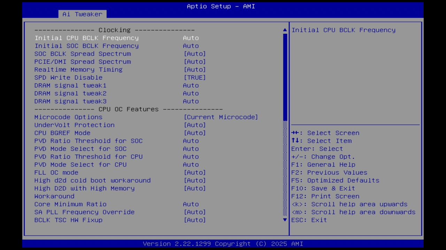Image resolution: width=446 pixels, height=250 pixels.
Task: Switch to the Ai Tweaker tab
Action: [82, 14]
